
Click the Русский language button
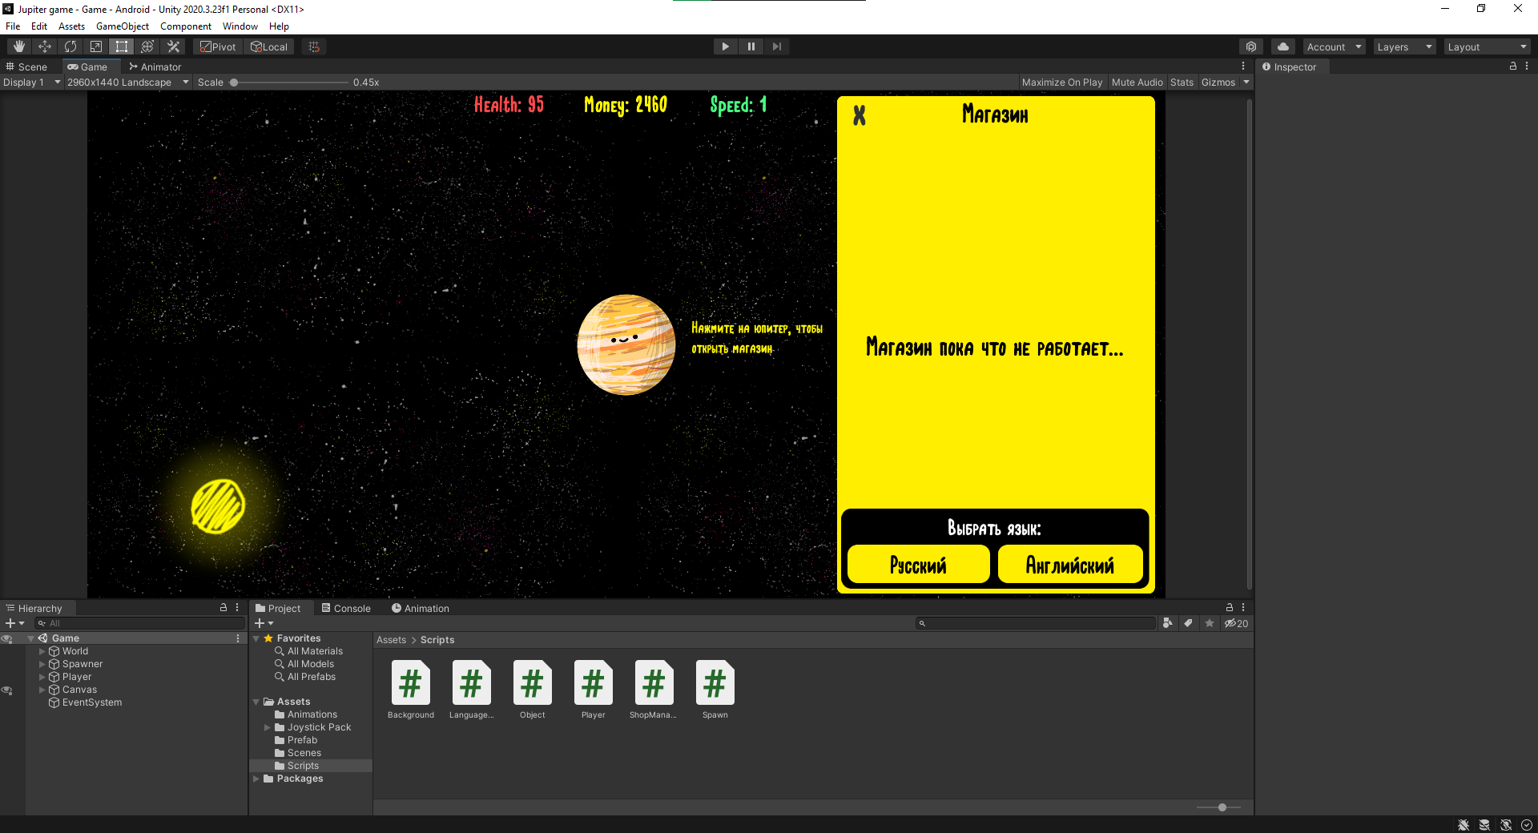(x=918, y=565)
